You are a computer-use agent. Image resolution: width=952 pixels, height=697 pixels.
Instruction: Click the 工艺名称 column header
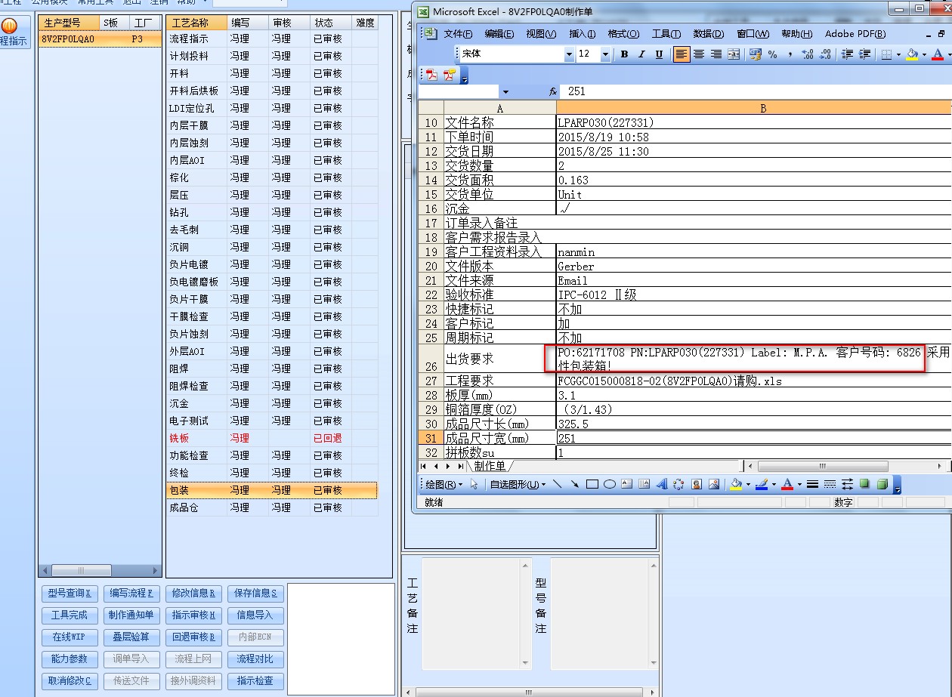click(196, 23)
